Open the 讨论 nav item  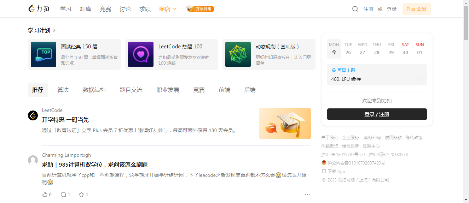pyautogui.click(x=125, y=9)
